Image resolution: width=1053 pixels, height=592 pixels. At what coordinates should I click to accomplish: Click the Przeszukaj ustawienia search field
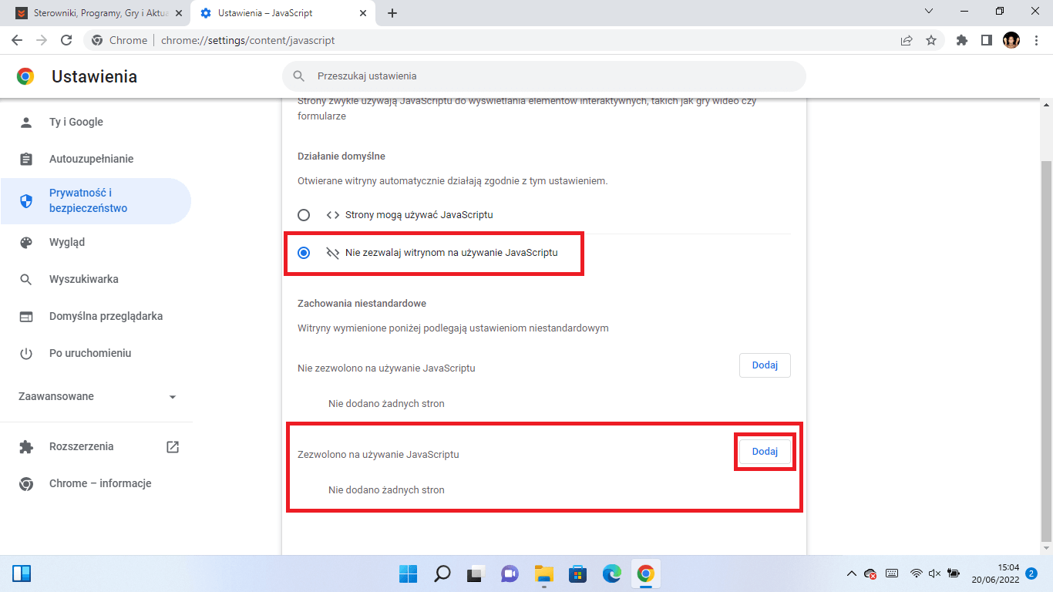(544, 76)
